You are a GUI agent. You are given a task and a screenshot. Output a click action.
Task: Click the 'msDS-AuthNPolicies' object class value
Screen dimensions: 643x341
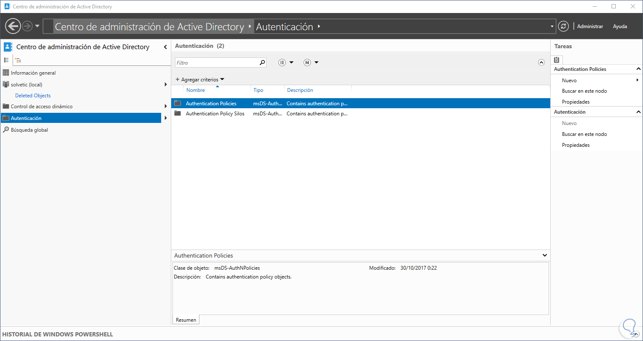pos(237,268)
